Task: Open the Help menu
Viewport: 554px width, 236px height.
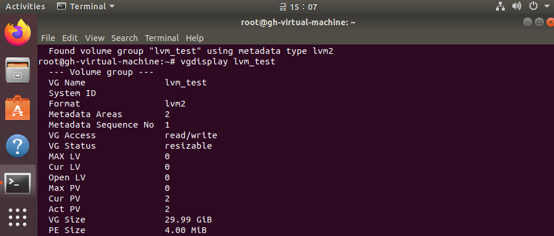Action: (x=195, y=37)
